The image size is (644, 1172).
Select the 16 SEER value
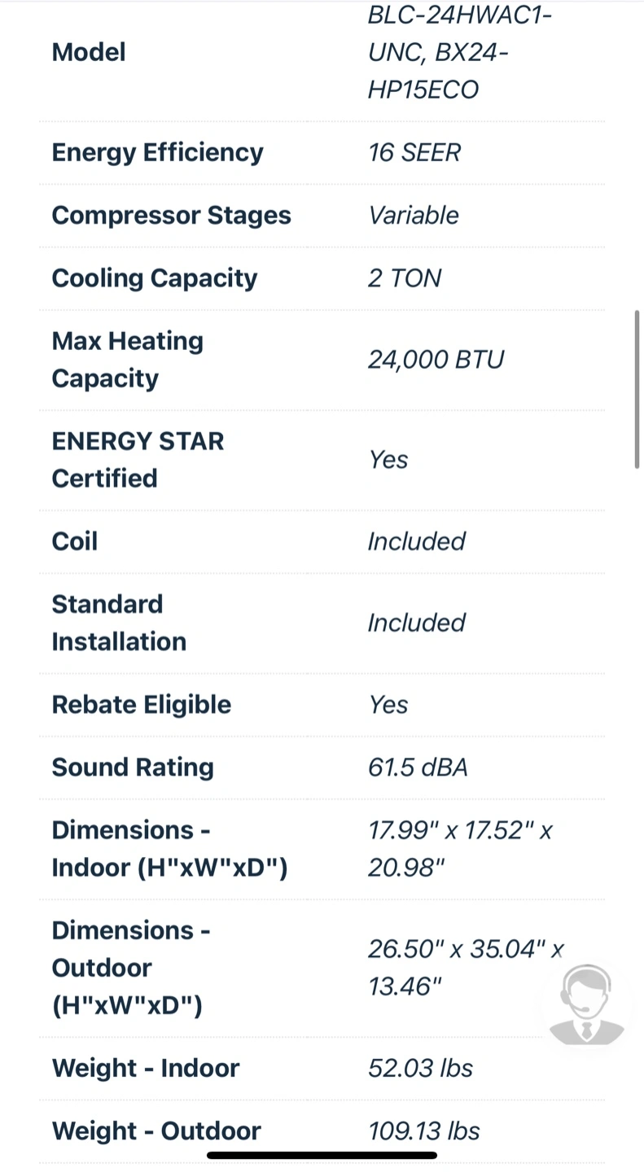[x=414, y=152]
